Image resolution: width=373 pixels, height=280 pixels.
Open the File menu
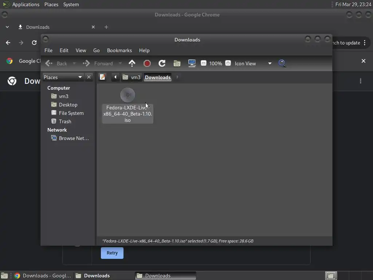click(x=48, y=50)
